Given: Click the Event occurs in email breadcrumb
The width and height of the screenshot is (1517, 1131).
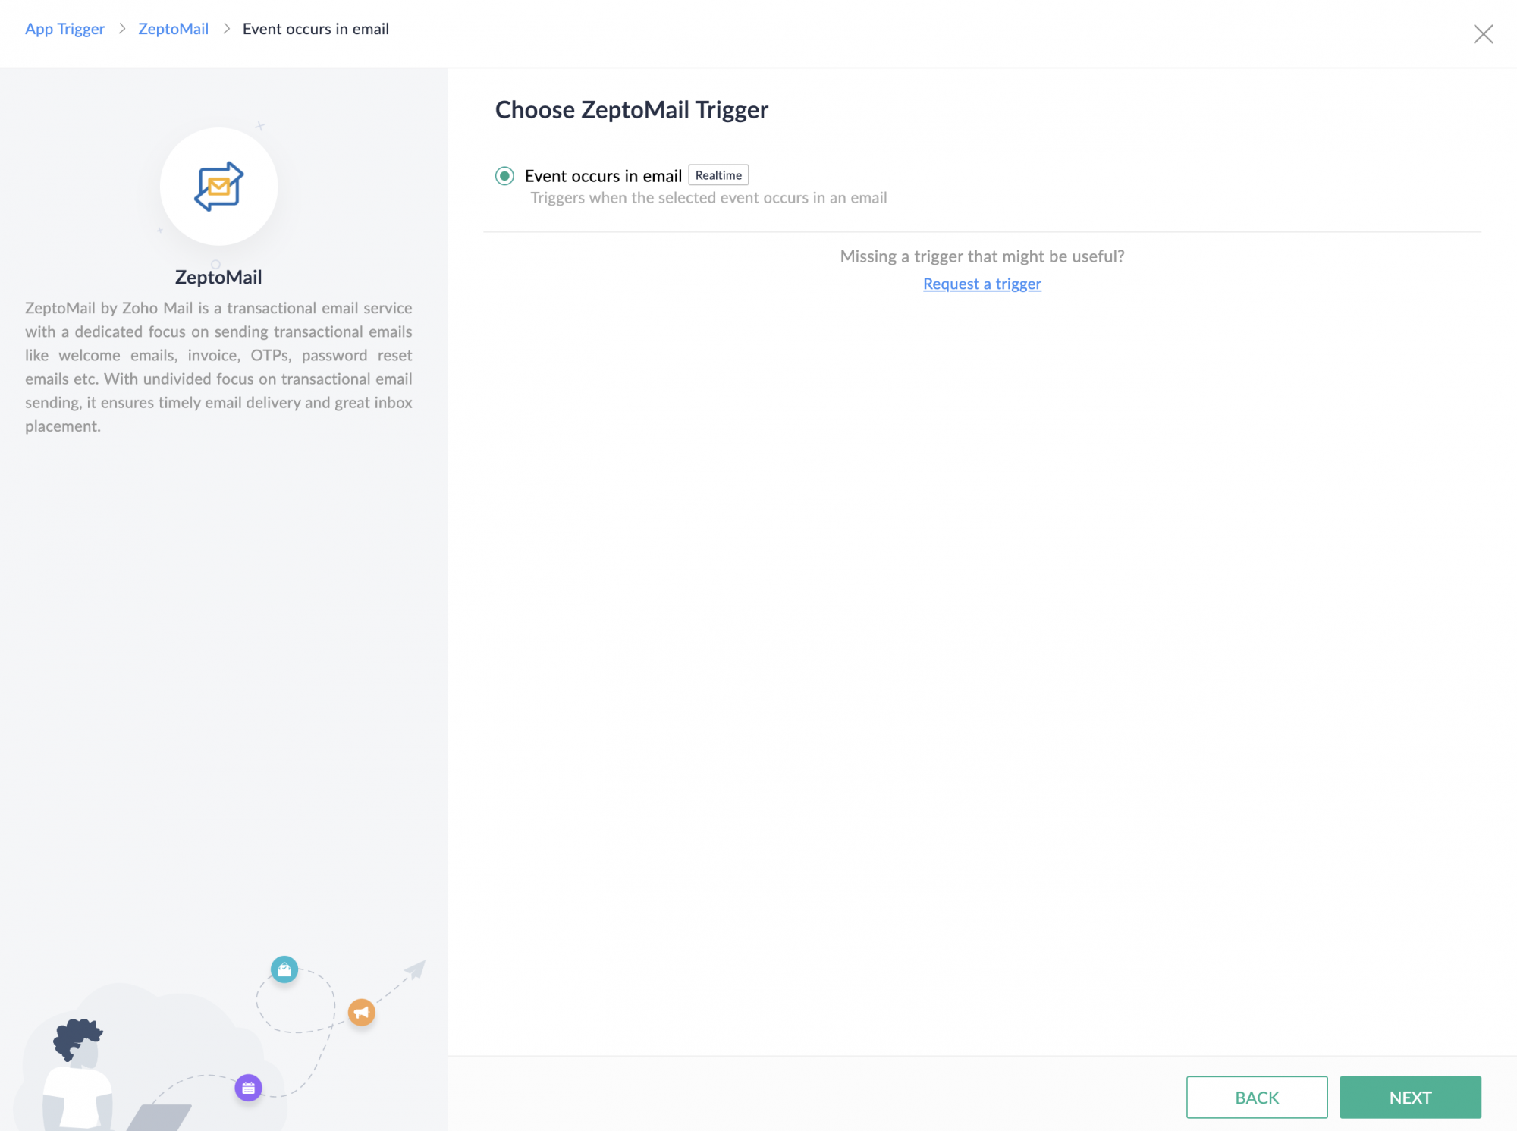Looking at the screenshot, I should [x=316, y=29].
